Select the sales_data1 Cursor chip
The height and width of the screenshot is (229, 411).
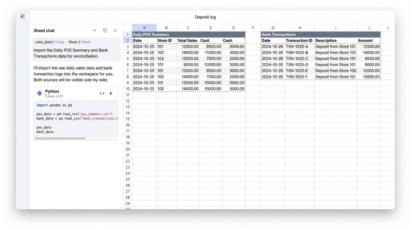coord(49,42)
